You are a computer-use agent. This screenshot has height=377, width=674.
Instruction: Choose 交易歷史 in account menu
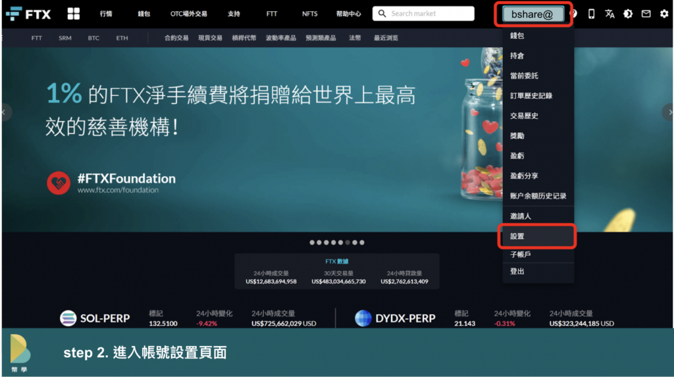coord(538,116)
